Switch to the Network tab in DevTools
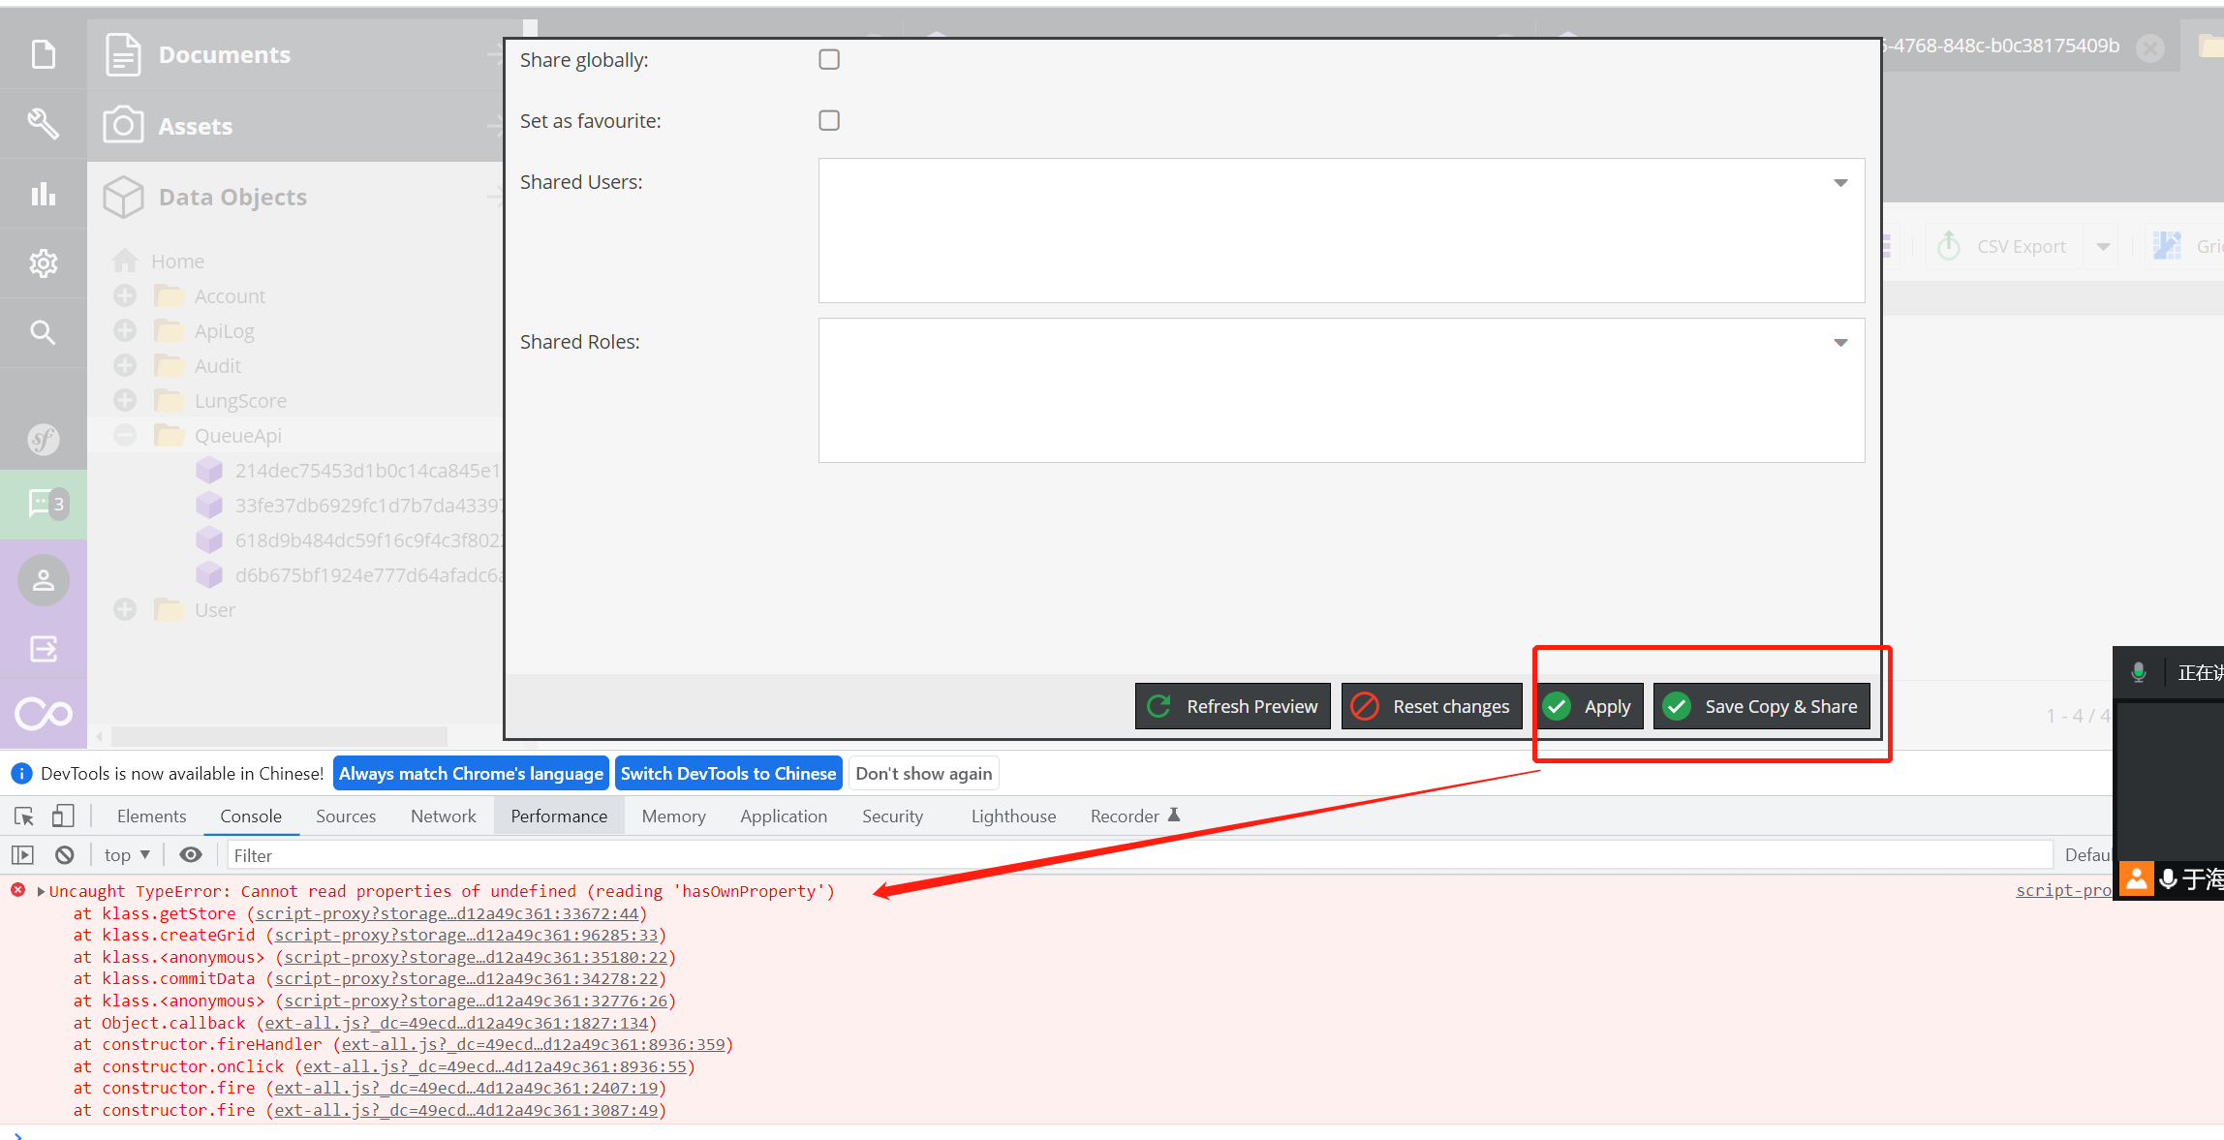The height and width of the screenshot is (1140, 2224). point(443,816)
